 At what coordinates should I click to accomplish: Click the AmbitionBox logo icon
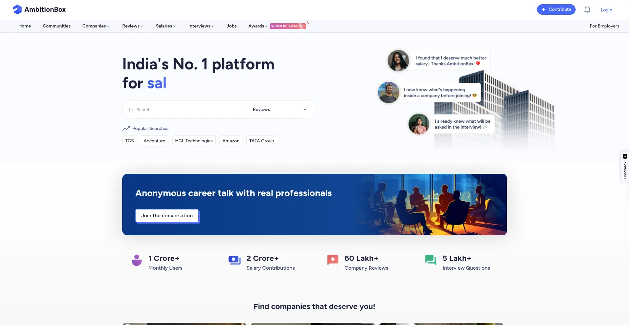click(x=17, y=9)
